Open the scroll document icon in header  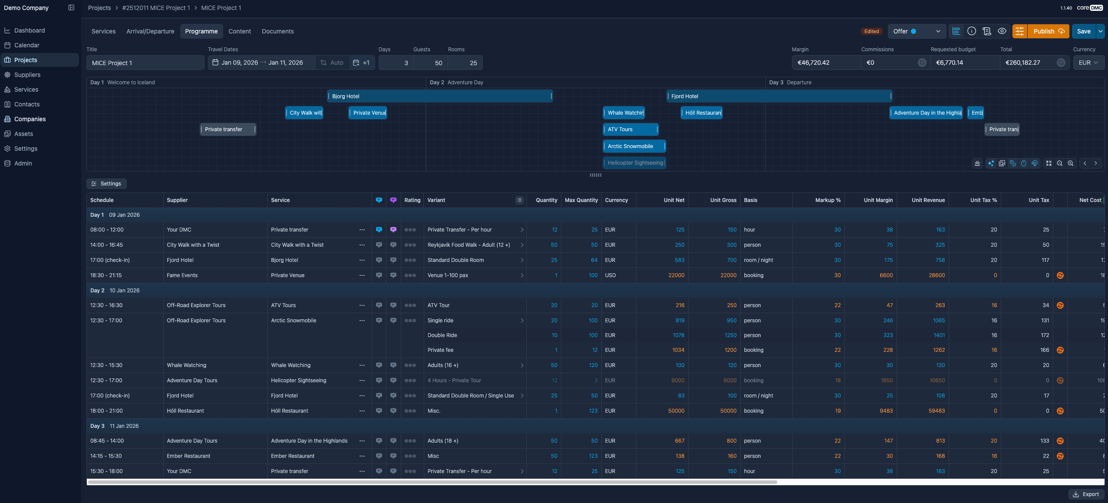(987, 31)
